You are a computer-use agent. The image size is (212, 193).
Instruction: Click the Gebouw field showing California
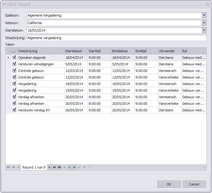114,23
